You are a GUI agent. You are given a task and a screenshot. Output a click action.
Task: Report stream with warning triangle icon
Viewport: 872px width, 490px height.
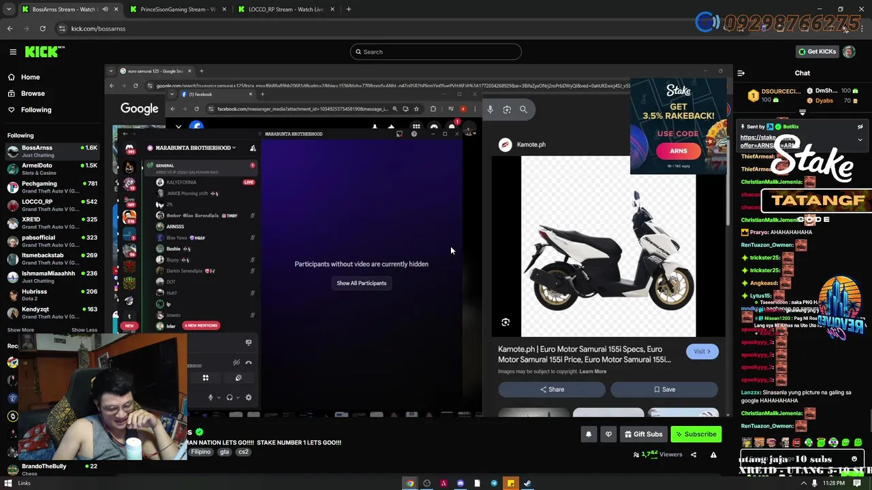[713, 455]
